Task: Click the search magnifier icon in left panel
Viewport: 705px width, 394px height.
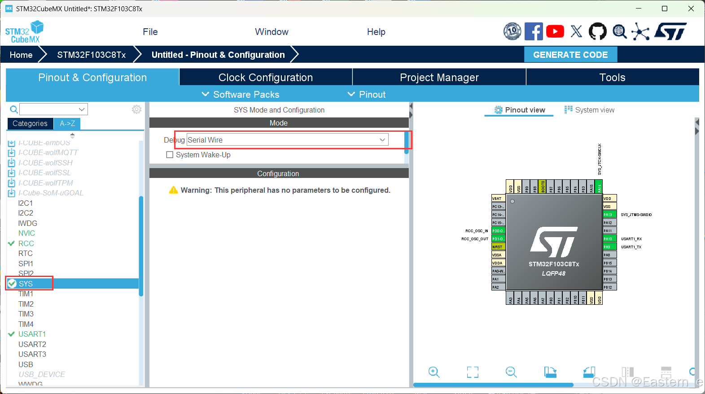Action: pyautogui.click(x=14, y=109)
